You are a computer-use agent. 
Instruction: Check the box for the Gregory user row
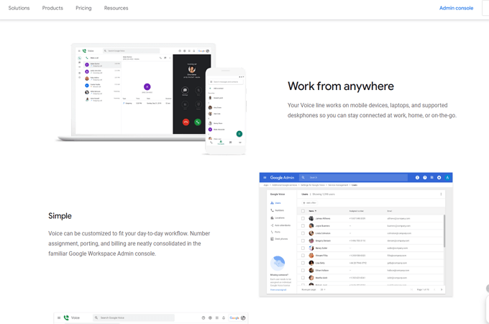pyautogui.click(x=303, y=240)
